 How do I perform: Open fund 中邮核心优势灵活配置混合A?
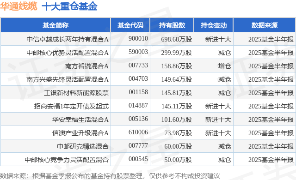point(68,53)
